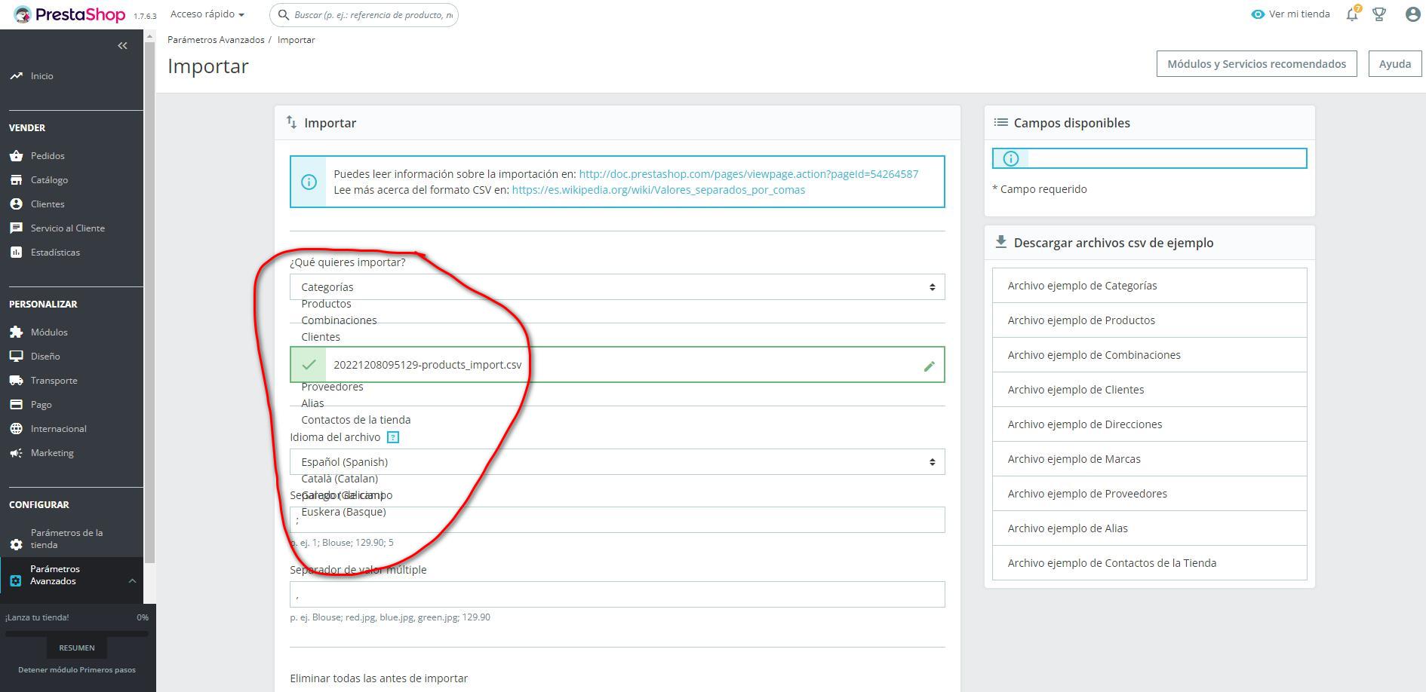1426x692 pixels.
Task: Click the download icon beside Descargar archivos
Action: coord(1000,242)
